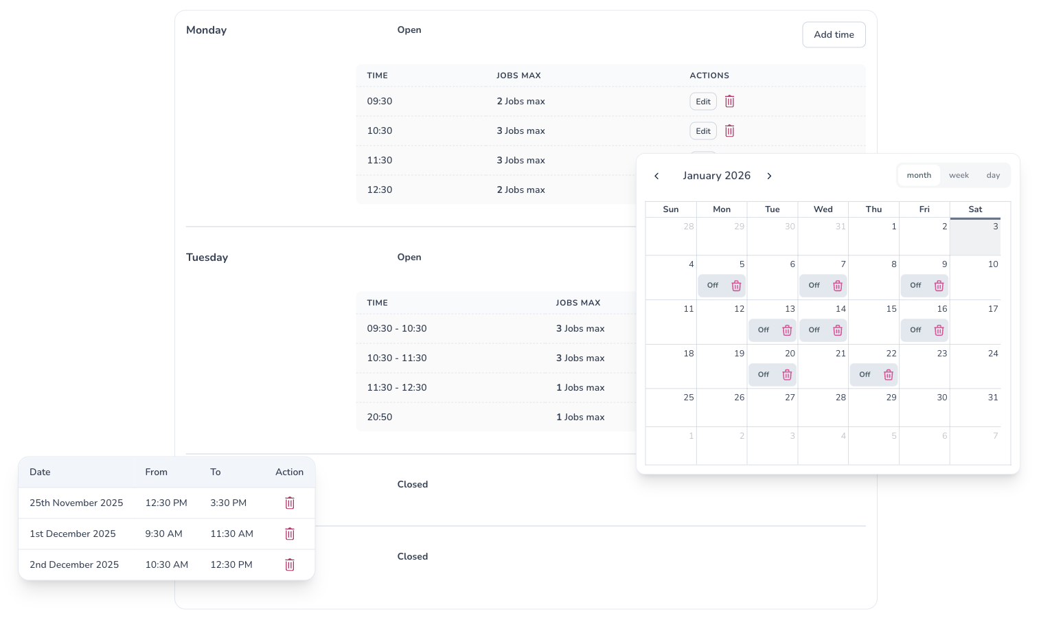1041x618 pixels.
Task: Remove the Off entry on January 22
Action: (x=889, y=375)
